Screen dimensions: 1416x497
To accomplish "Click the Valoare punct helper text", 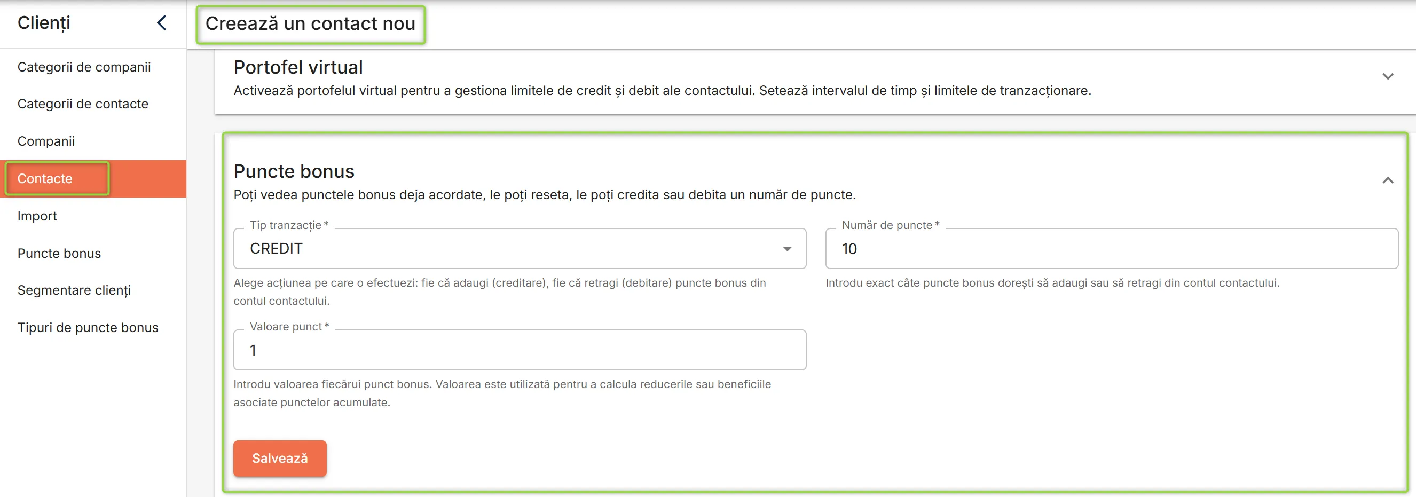I will (x=502, y=393).
